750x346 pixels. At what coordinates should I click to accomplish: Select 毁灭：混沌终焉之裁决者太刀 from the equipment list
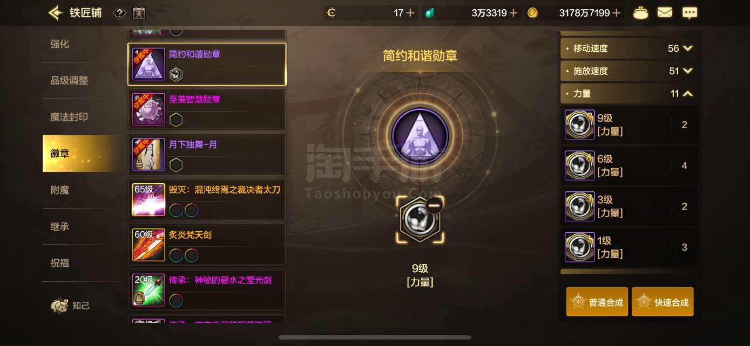coord(207,199)
